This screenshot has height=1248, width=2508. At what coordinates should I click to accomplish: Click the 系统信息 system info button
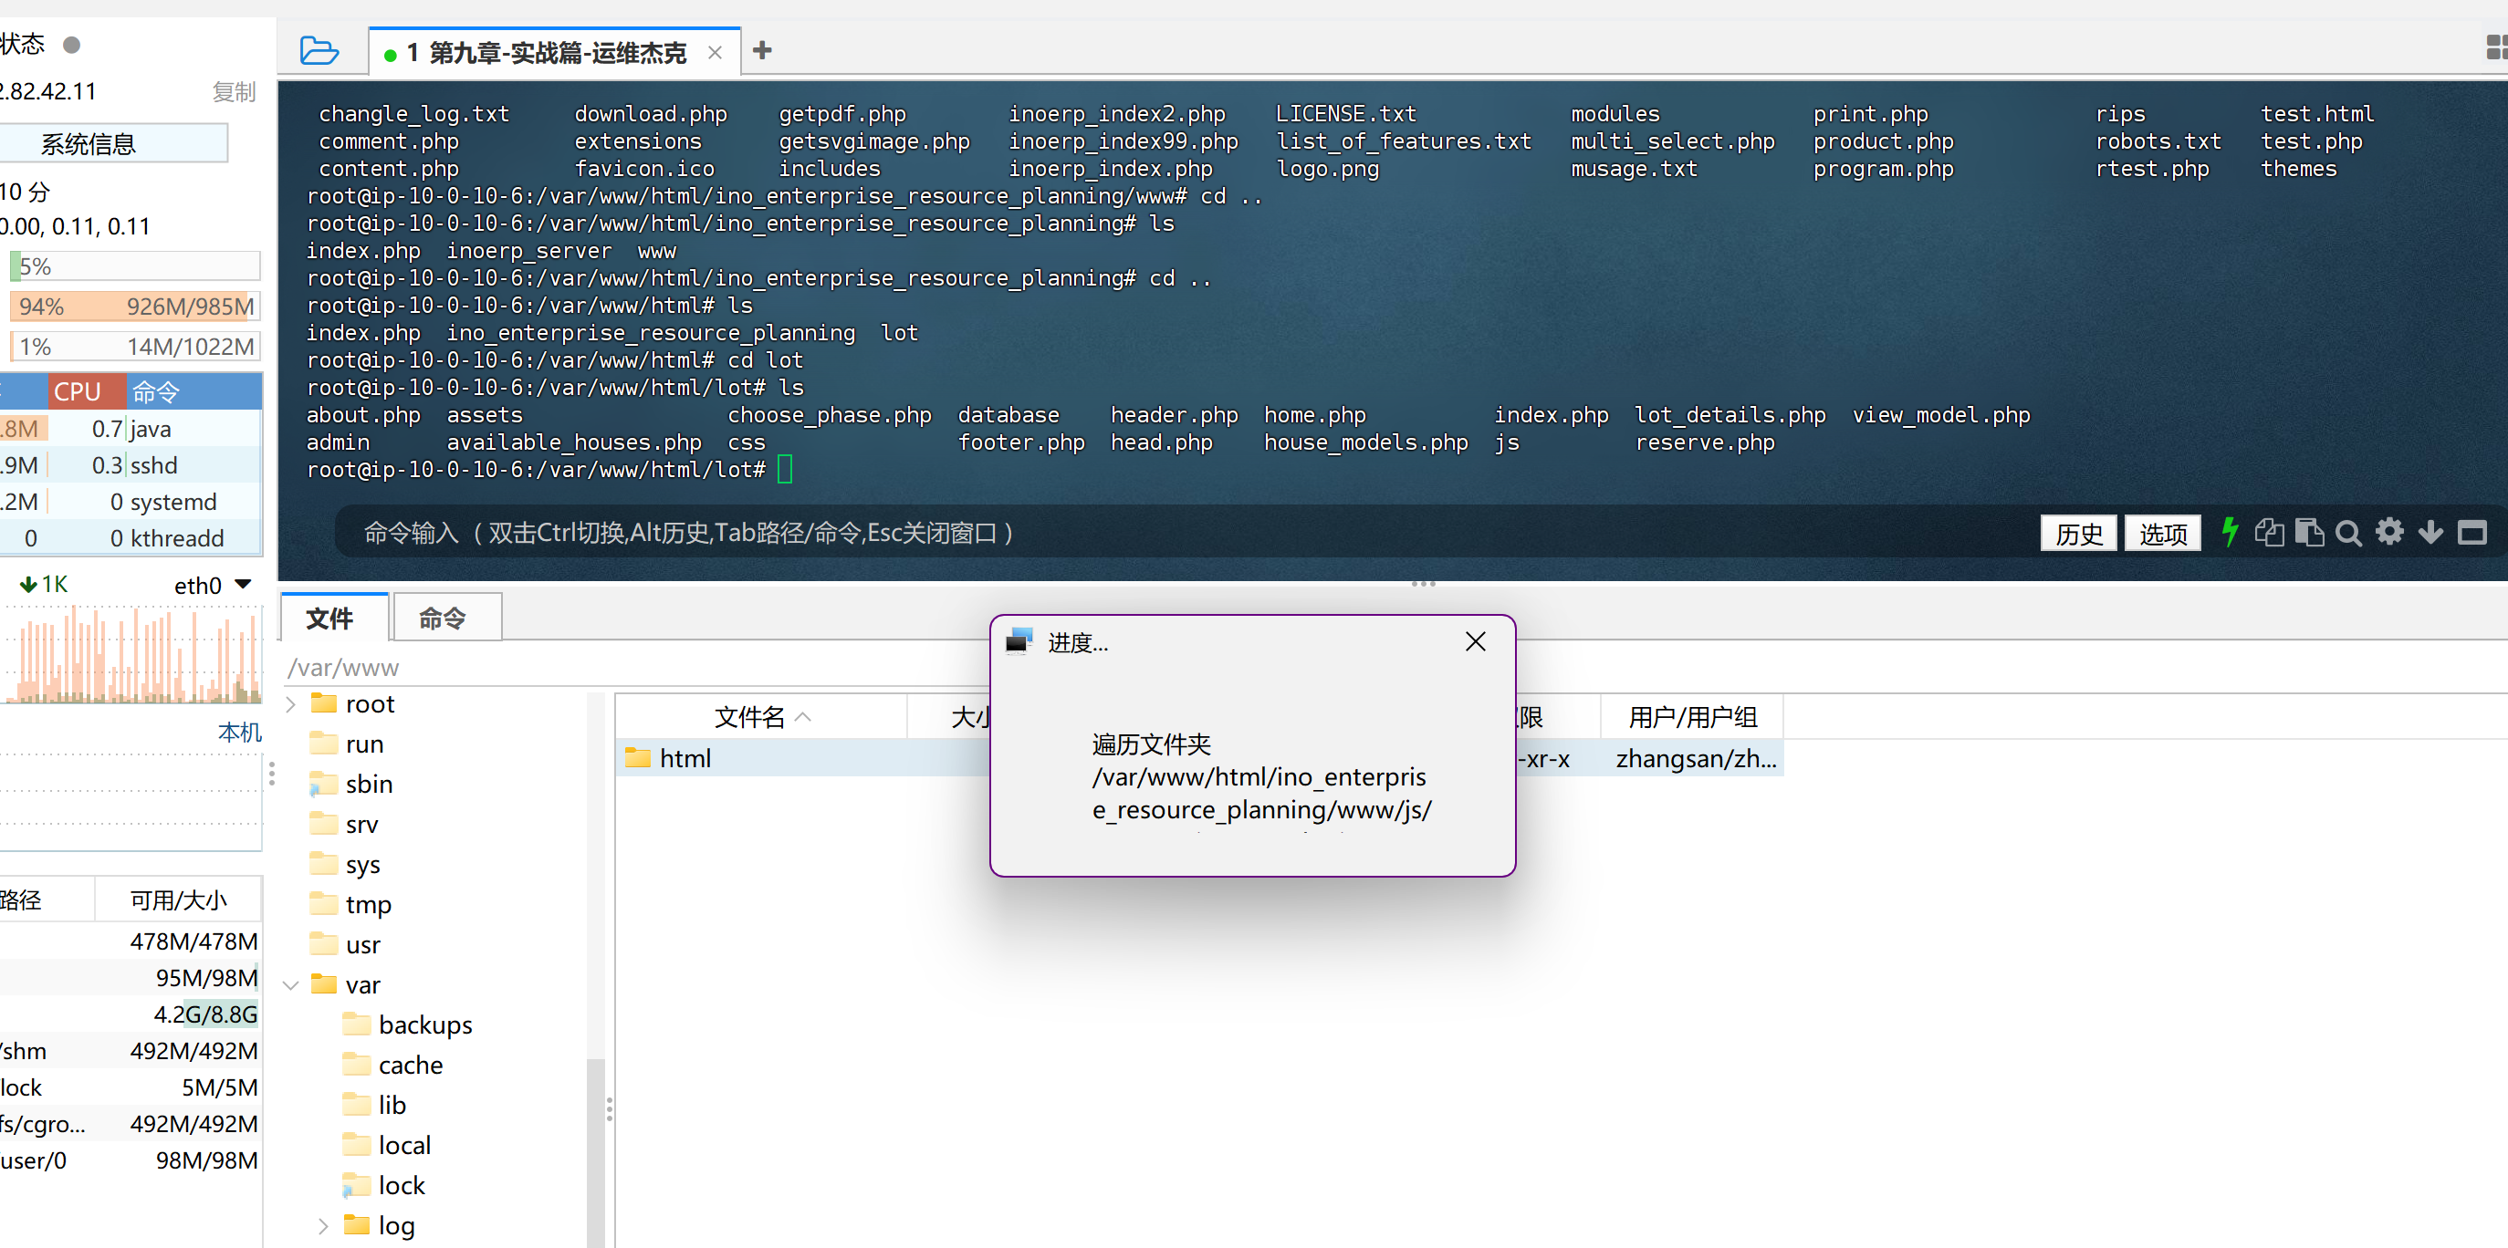coord(89,144)
